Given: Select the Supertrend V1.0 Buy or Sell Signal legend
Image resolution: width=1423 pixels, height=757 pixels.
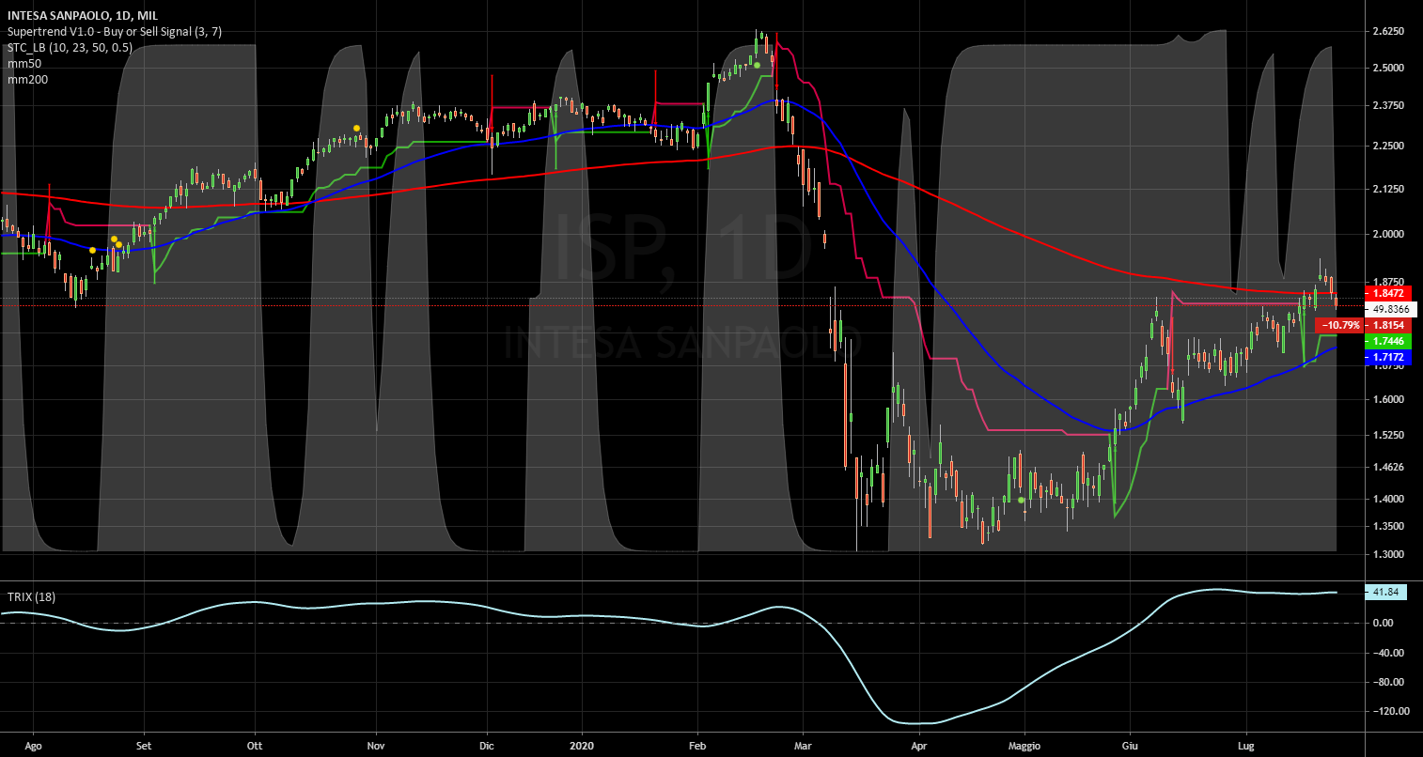Looking at the screenshot, I should (x=115, y=32).
